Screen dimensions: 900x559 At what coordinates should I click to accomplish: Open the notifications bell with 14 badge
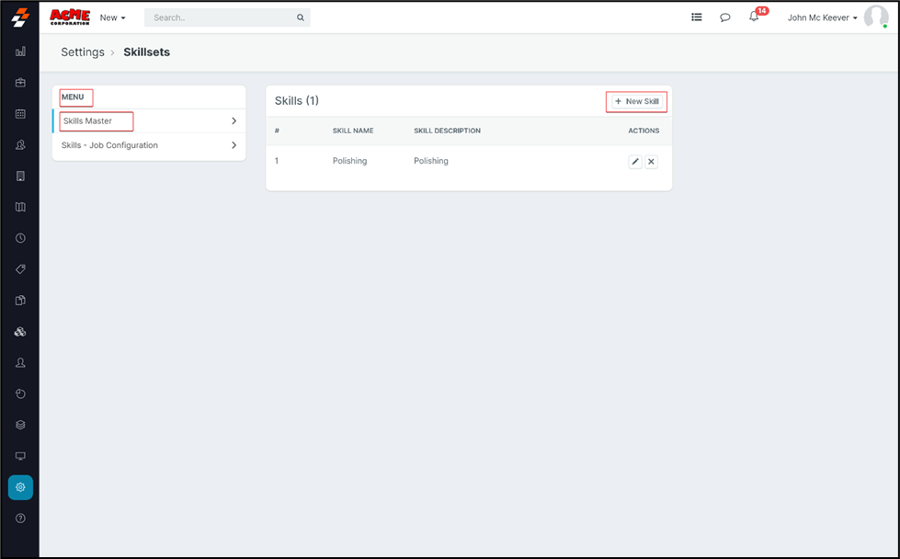point(754,17)
